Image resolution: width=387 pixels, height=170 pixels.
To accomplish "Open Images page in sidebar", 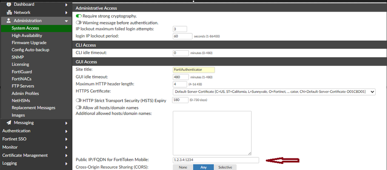I will point(18,115).
